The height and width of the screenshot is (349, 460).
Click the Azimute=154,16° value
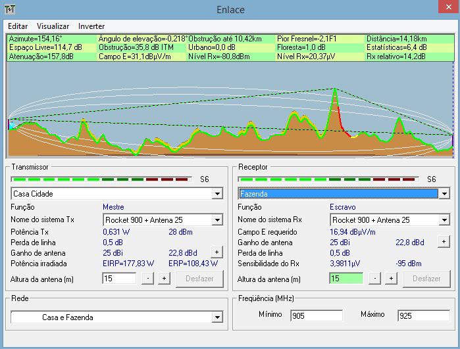coord(36,39)
